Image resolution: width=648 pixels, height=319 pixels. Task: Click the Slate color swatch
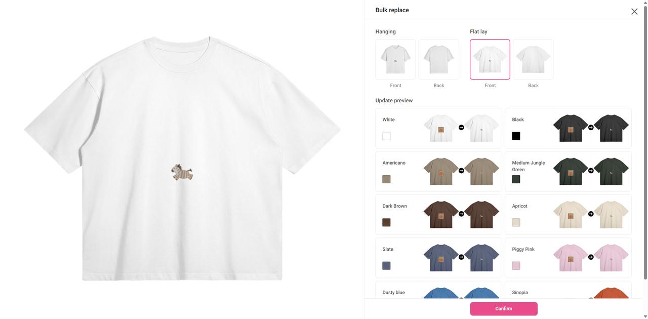(x=386, y=265)
